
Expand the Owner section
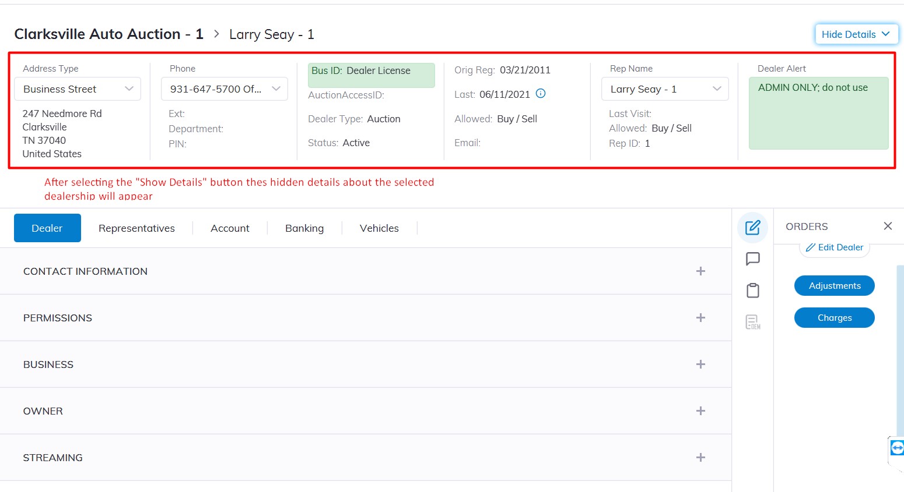700,411
